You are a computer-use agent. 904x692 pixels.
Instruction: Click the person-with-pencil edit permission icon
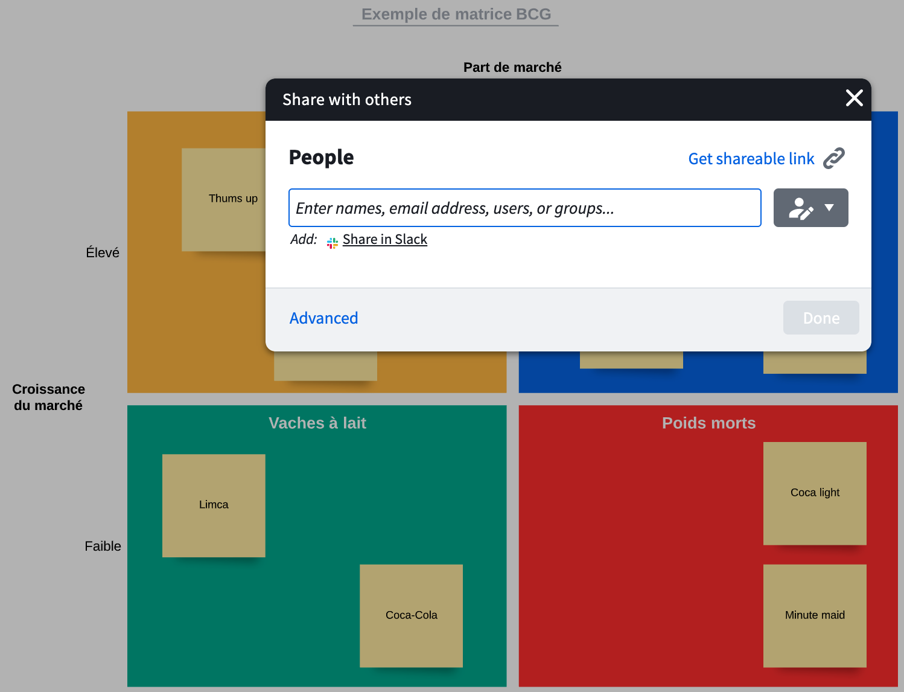[801, 208]
